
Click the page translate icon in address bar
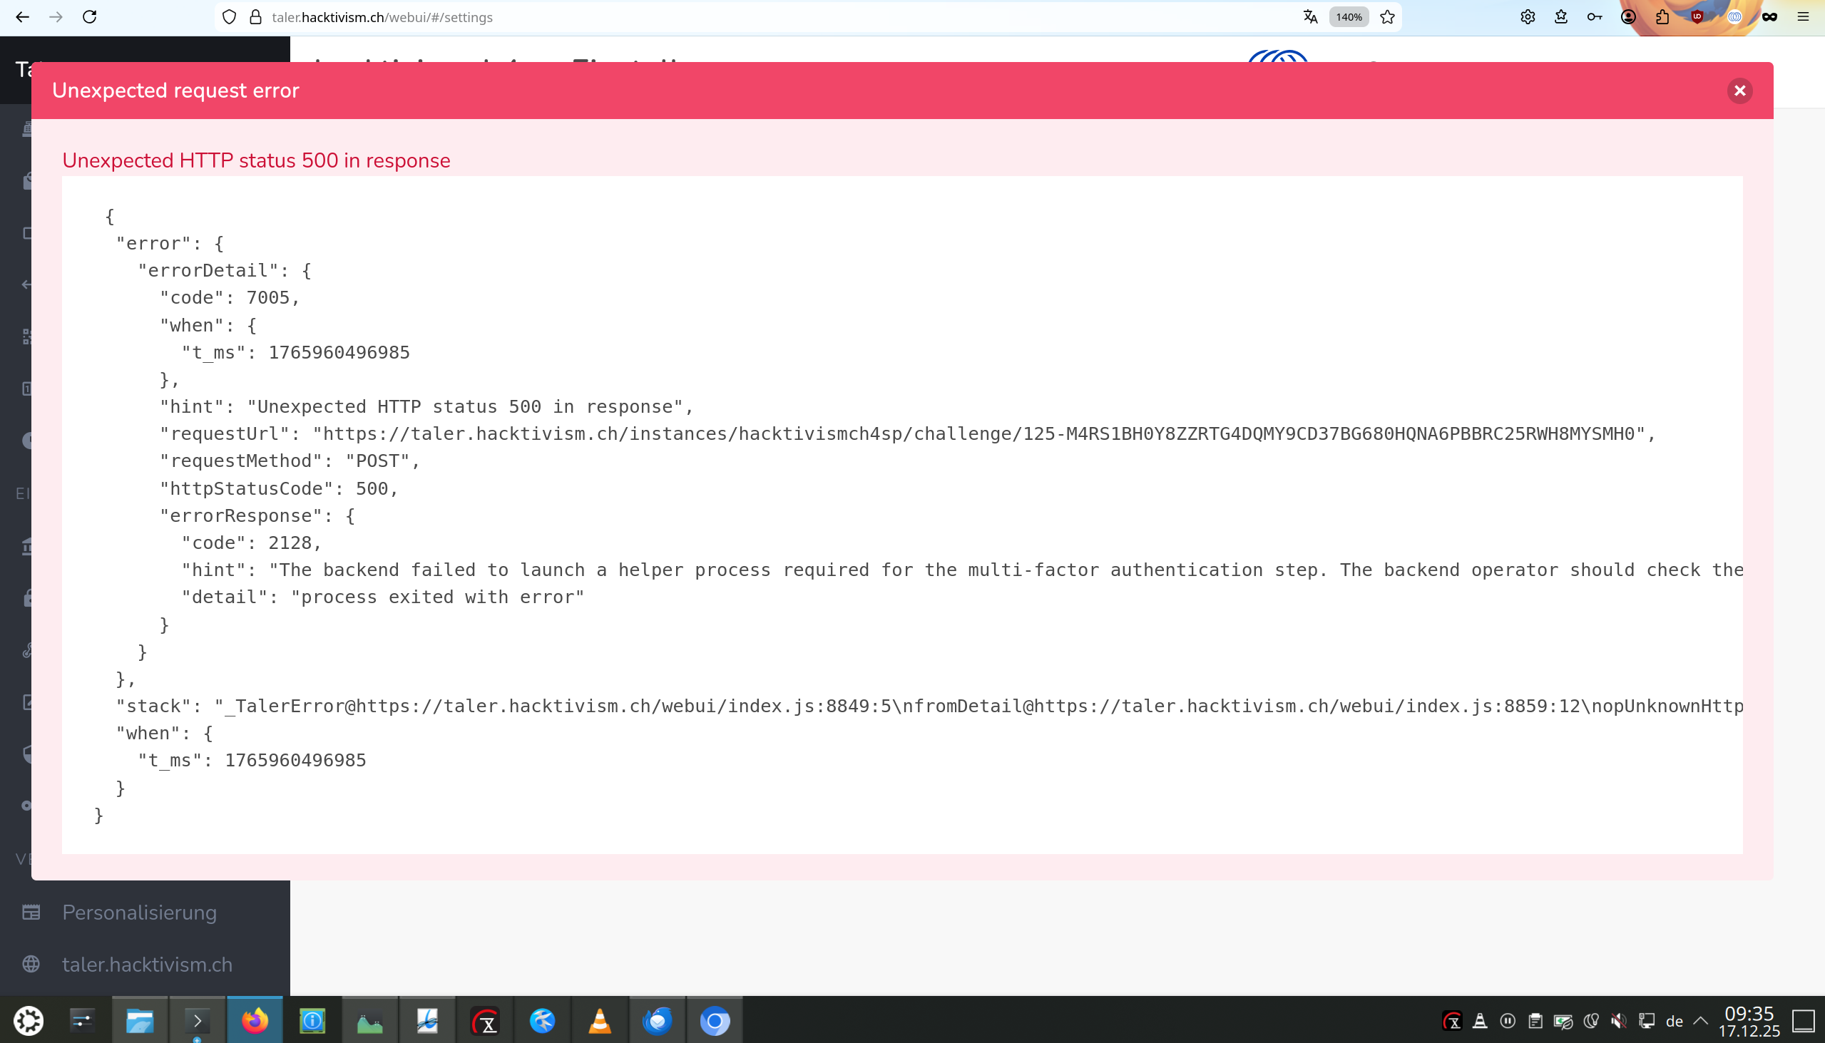pyautogui.click(x=1310, y=17)
